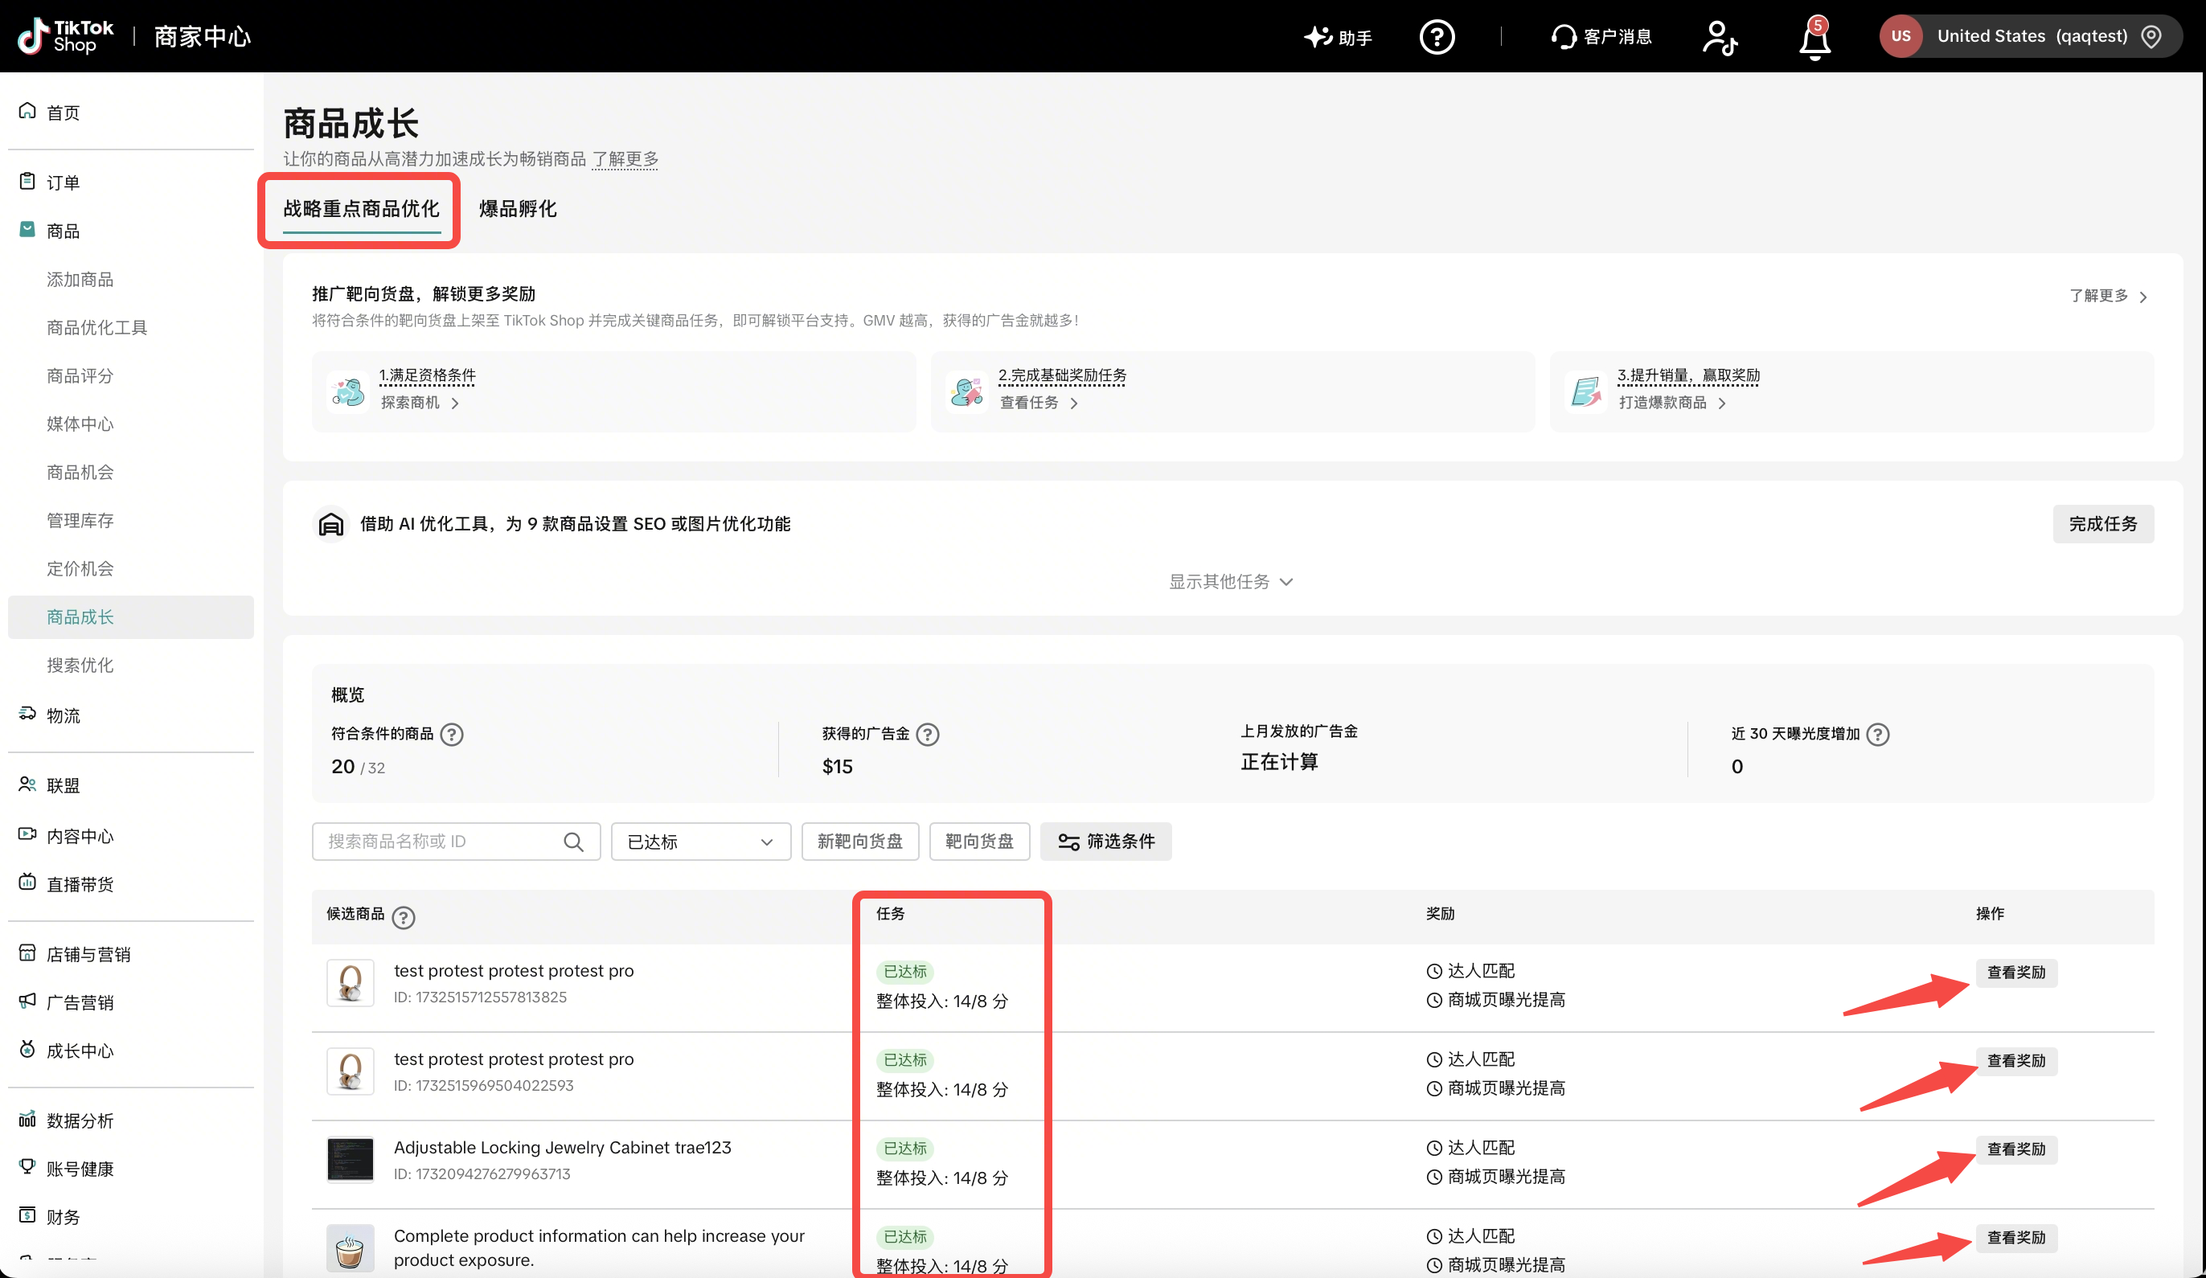Viewport: 2206px width, 1278px height.
Task: Open 筛选条件 filters
Action: click(1105, 842)
